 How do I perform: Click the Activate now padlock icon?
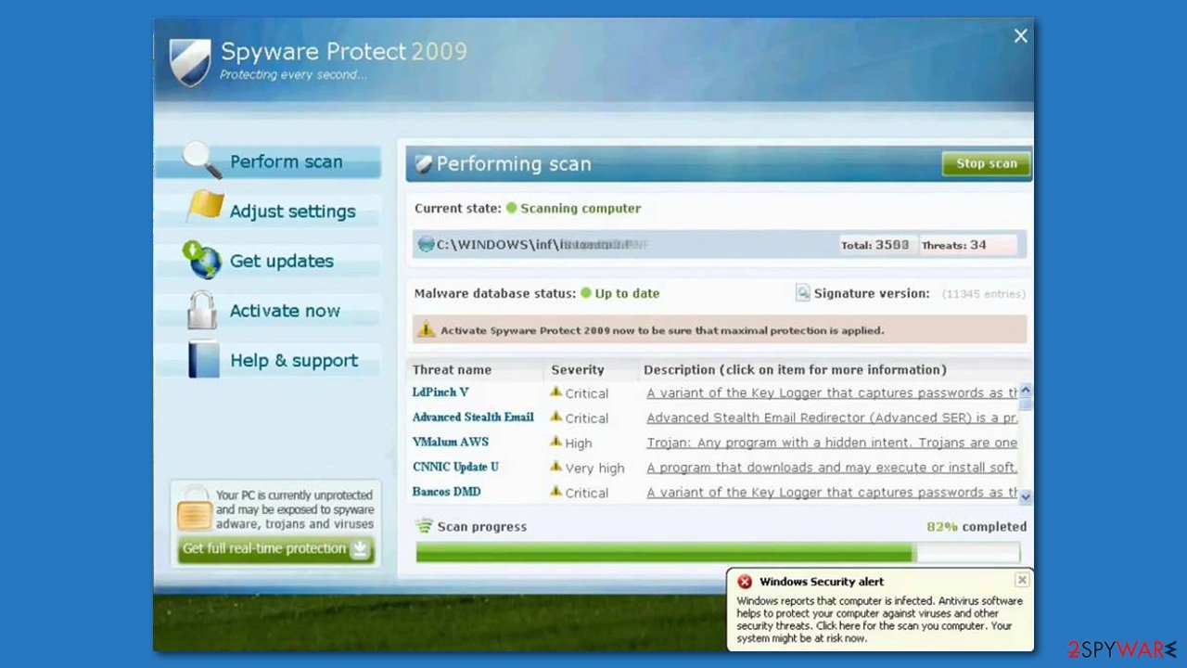[x=201, y=310]
